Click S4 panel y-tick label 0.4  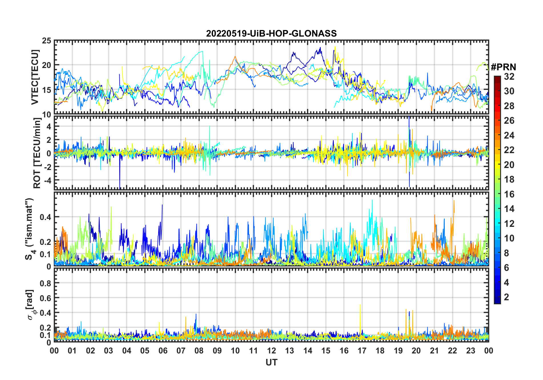coord(46,217)
